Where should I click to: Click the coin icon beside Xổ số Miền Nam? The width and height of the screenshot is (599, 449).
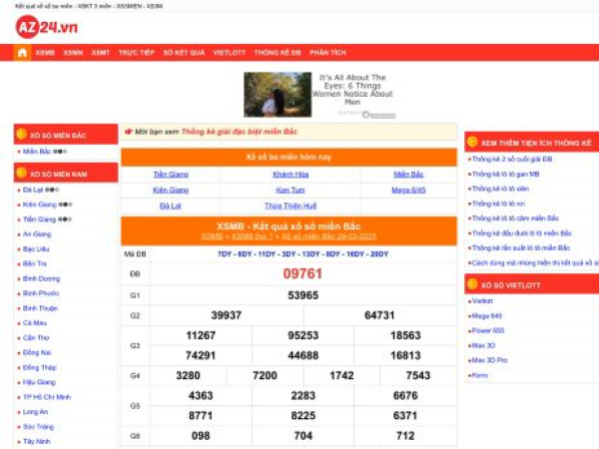pos(22,173)
